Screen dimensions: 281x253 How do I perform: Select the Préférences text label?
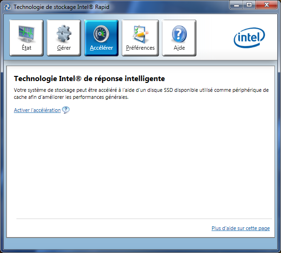coord(140,48)
